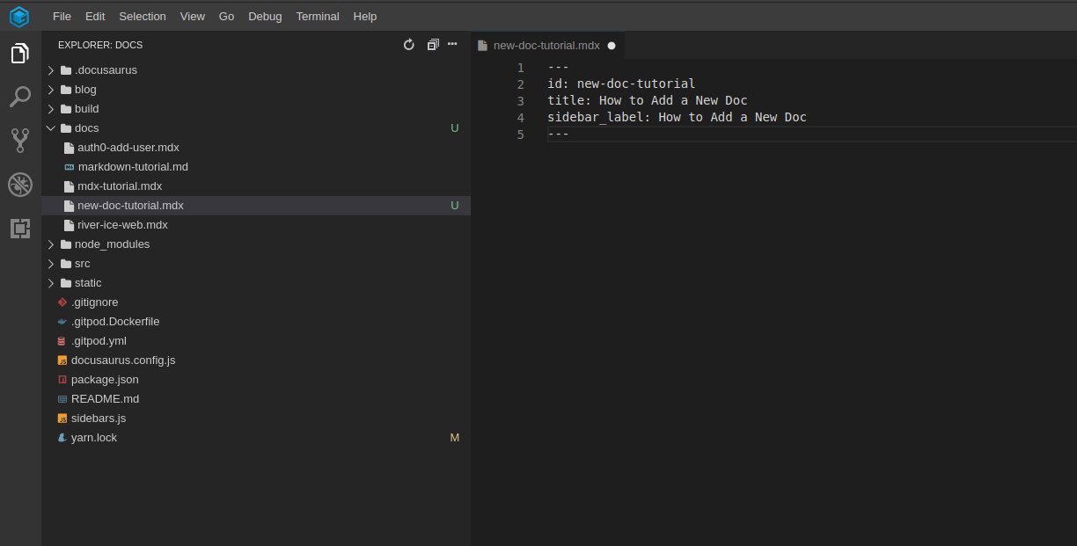Close the unsaved new-doc-tutorial.mdx tab dot
Viewport: 1077px width, 546px height.
pyautogui.click(x=612, y=46)
